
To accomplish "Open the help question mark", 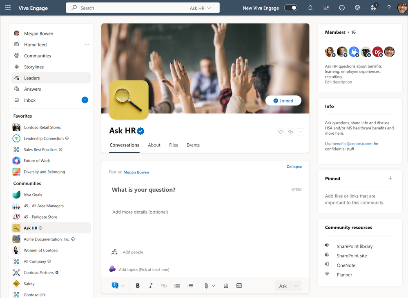I will pyautogui.click(x=389, y=8).
